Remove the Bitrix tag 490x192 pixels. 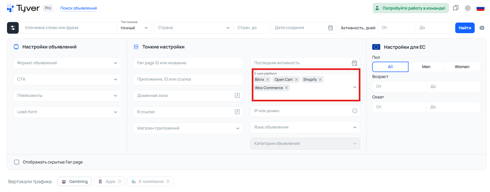click(268, 80)
